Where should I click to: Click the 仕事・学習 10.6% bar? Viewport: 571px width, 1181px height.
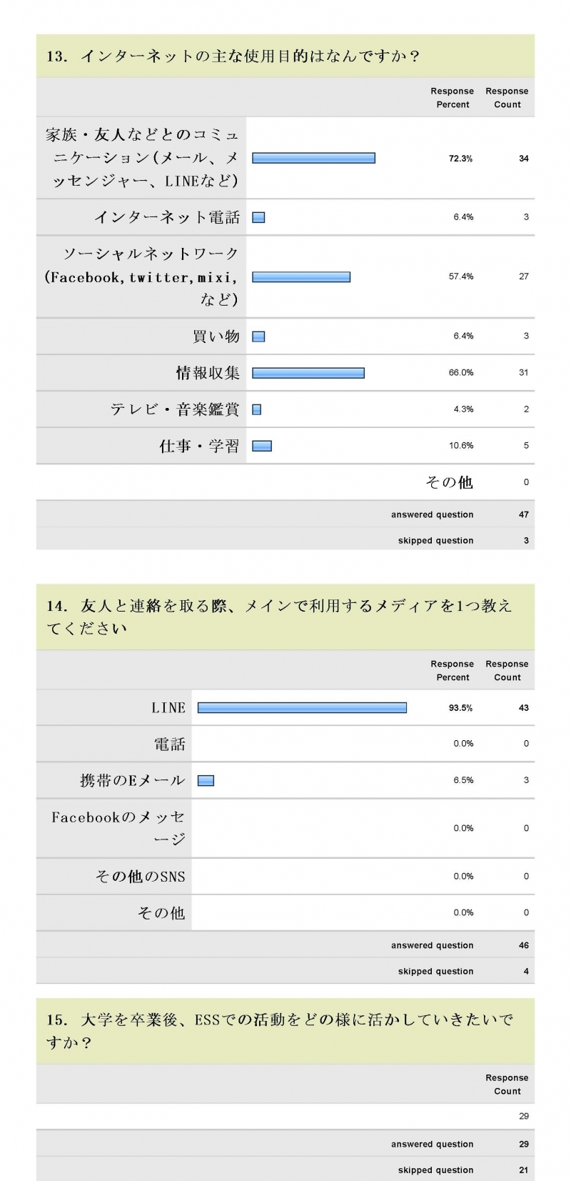pyautogui.click(x=262, y=446)
